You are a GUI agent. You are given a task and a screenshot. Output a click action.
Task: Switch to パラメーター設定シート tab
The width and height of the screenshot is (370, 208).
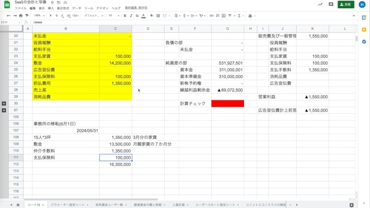pos(68,205)
